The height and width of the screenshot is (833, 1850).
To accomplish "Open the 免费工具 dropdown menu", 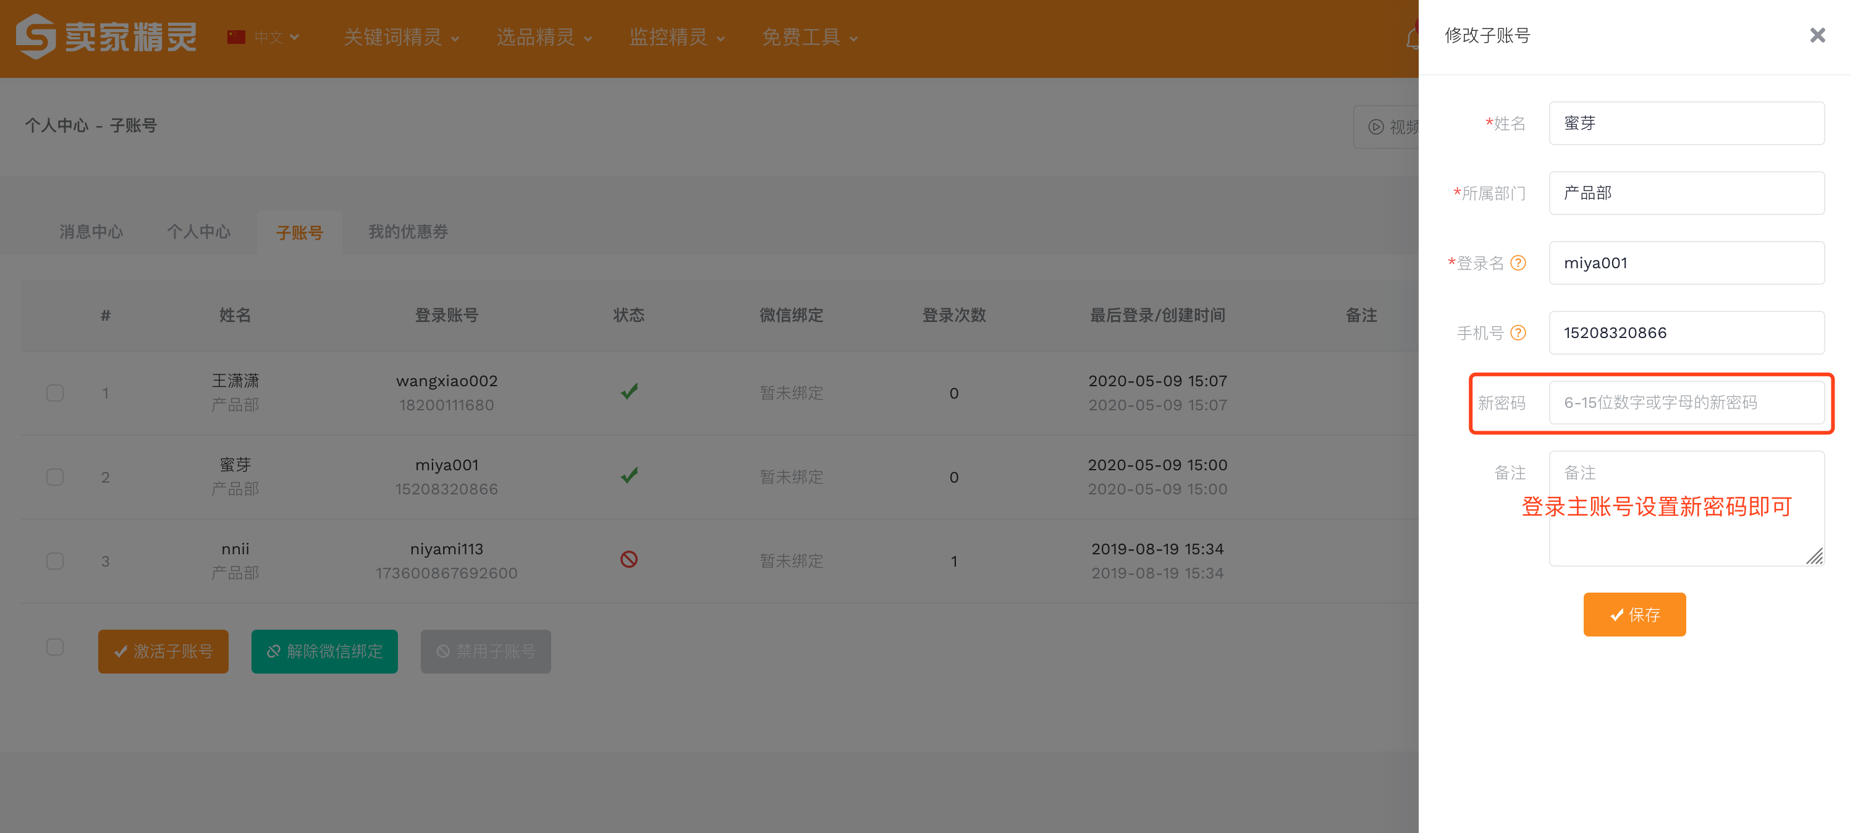I will click(x=809, y=37).
